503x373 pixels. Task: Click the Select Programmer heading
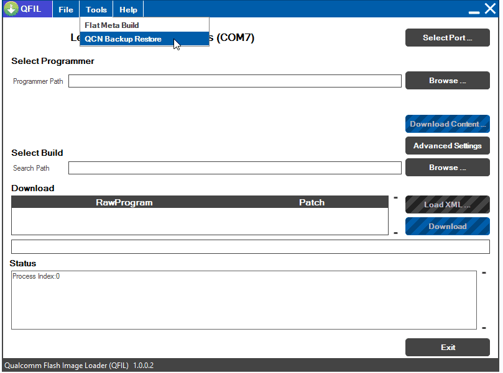53,61
